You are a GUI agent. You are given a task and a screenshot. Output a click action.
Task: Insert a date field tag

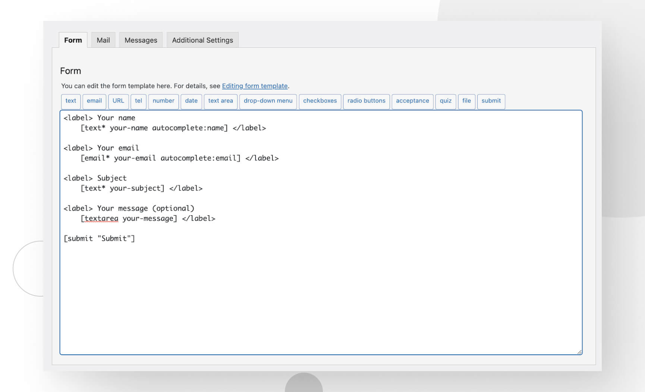click(191, 101)
